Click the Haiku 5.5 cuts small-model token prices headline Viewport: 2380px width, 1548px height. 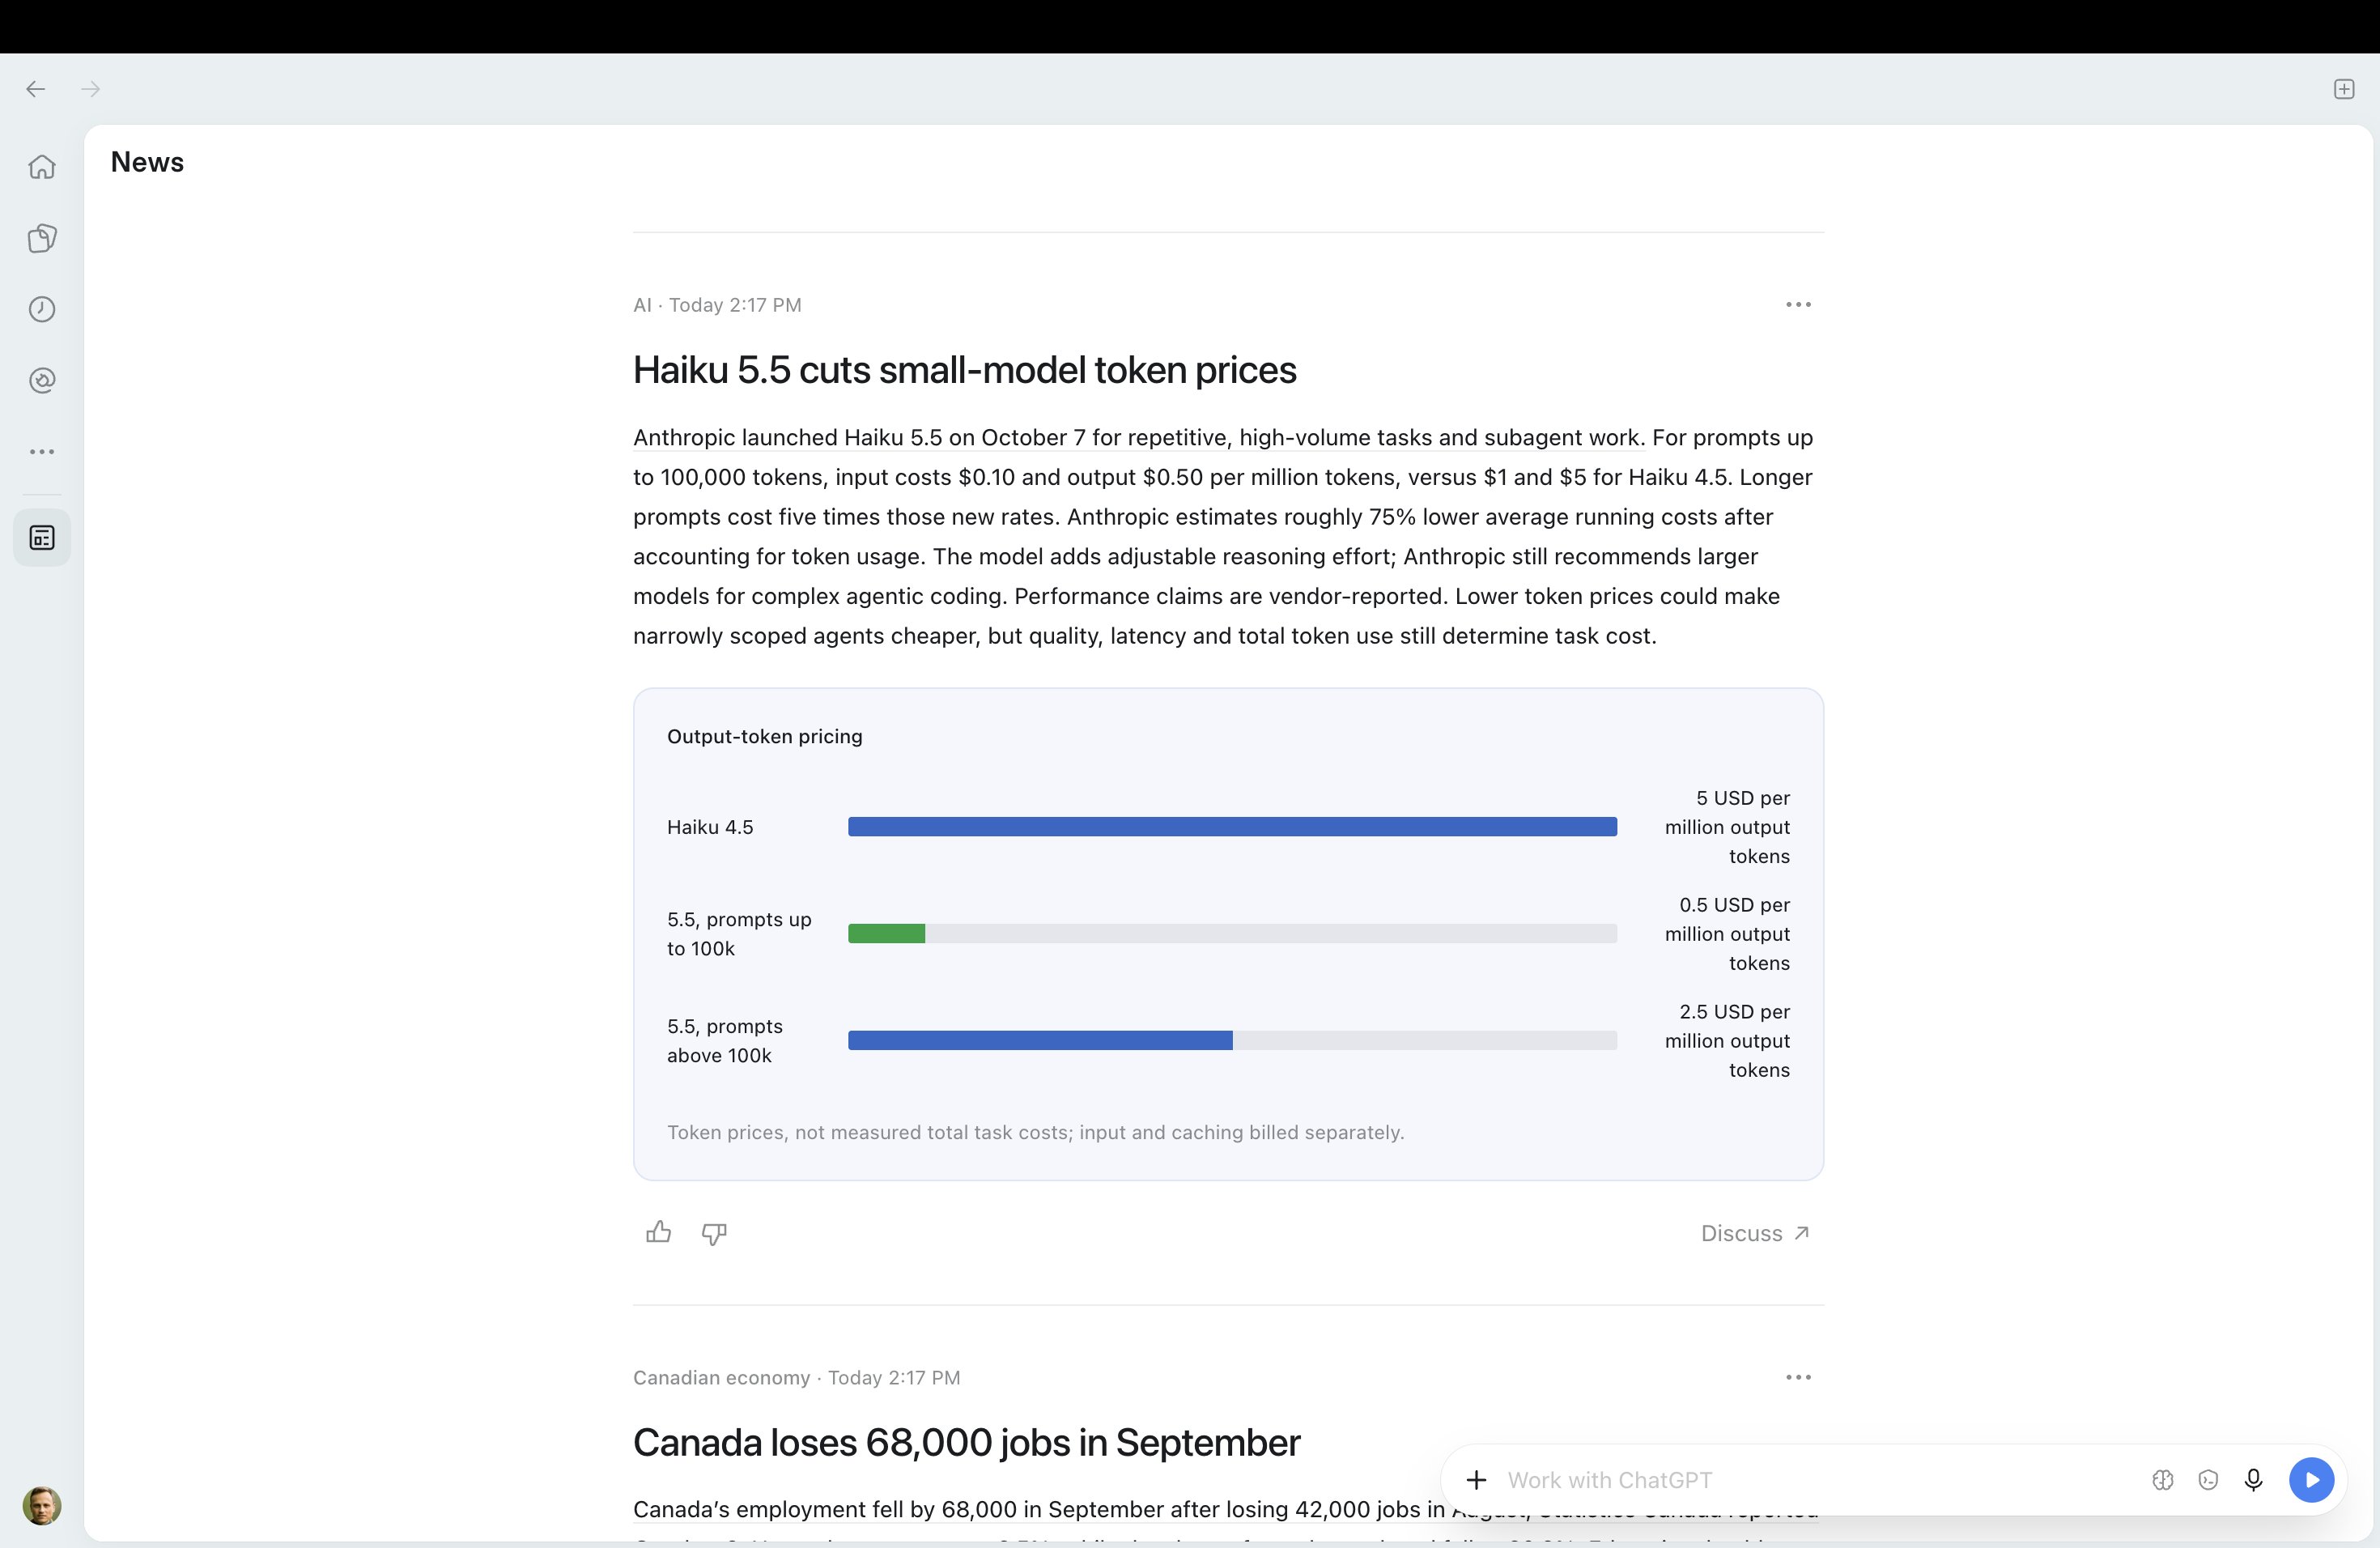pyautogui.click(x=964, y=370)
